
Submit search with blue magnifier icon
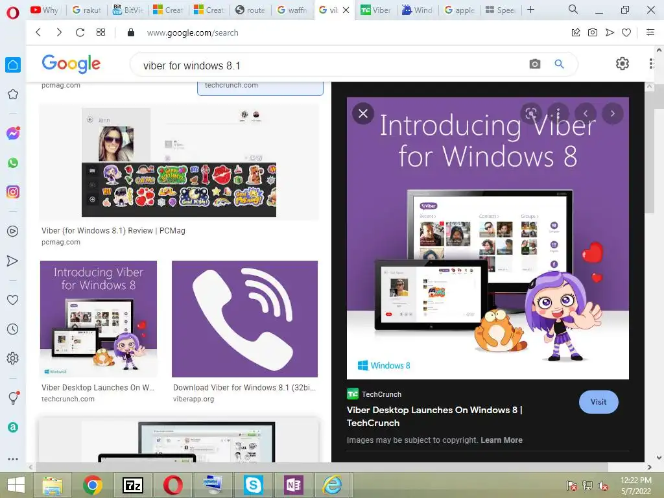tap(560, 64)
